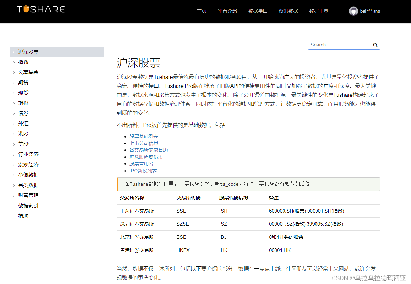Click the 上市公司信息 link
This screenshot has width=411, height=284.
coord(144,143)
